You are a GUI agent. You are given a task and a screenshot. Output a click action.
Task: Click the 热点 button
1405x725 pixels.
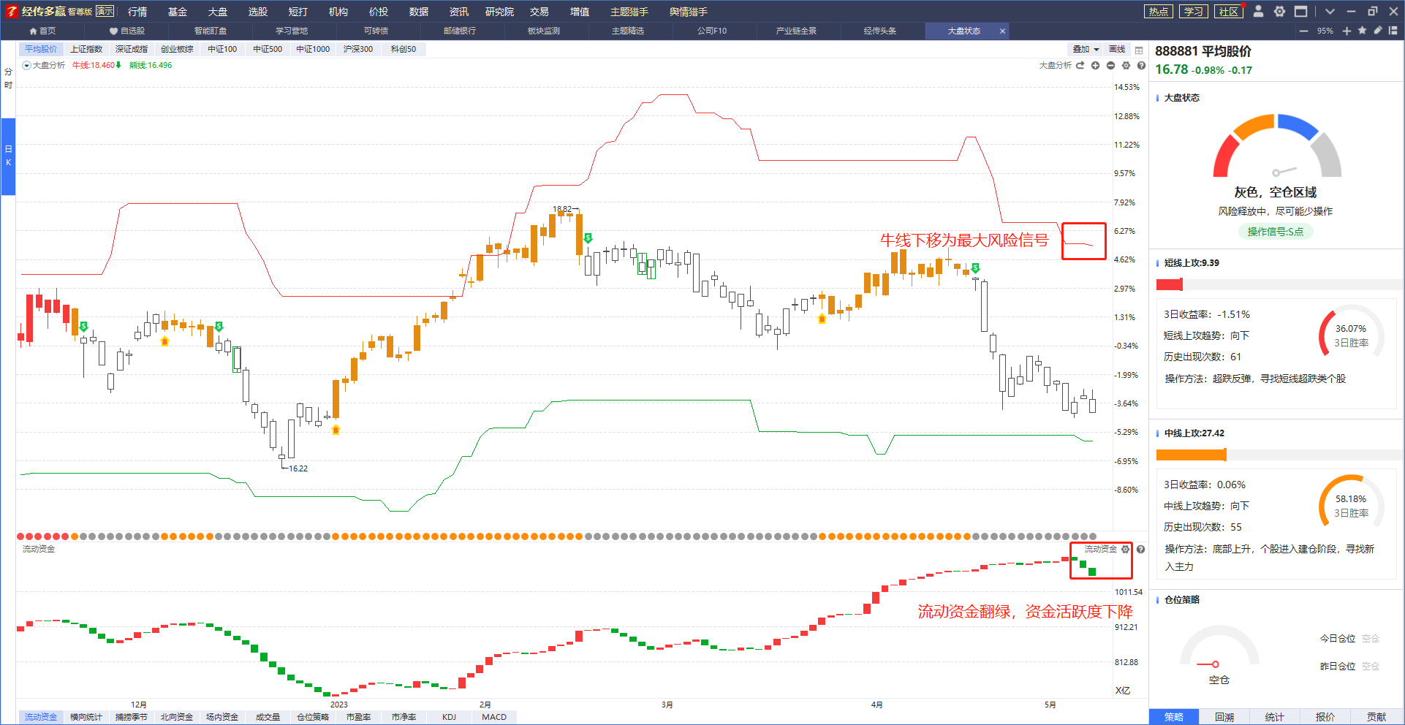(x=1159, y=11)
